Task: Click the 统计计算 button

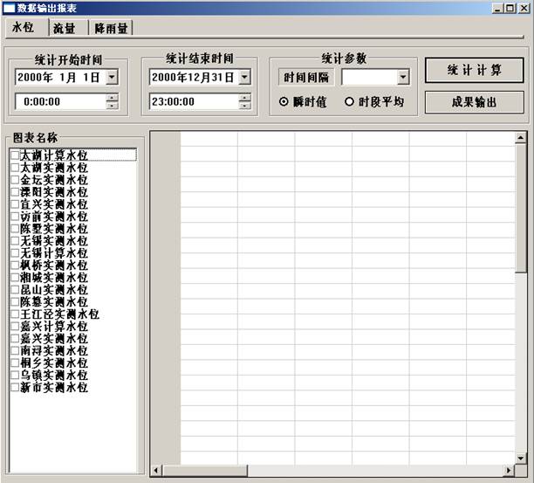Action: (x=474, y=70)
